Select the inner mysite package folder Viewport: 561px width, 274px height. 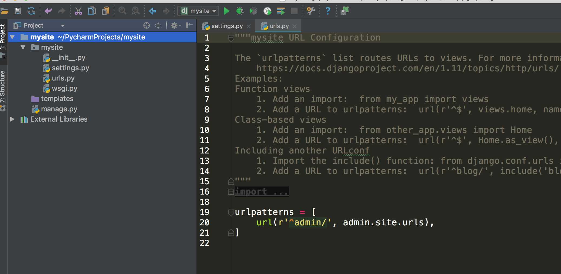coord(52,48)
